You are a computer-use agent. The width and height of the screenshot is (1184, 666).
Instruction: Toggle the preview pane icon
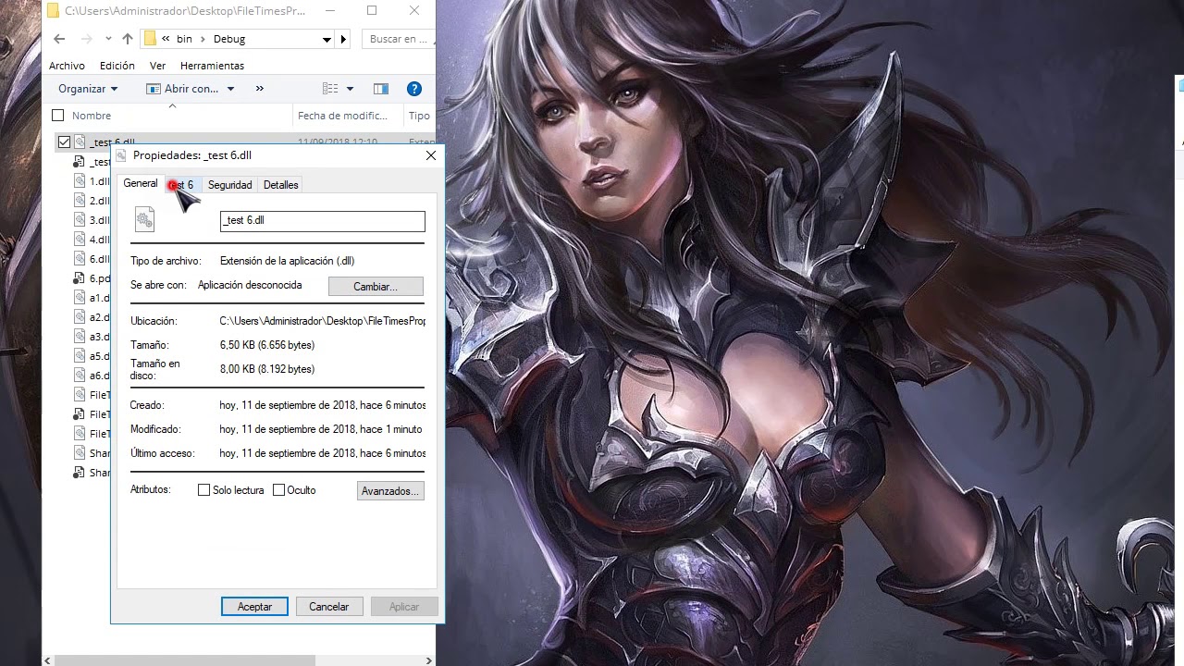(x=381, y=89)
